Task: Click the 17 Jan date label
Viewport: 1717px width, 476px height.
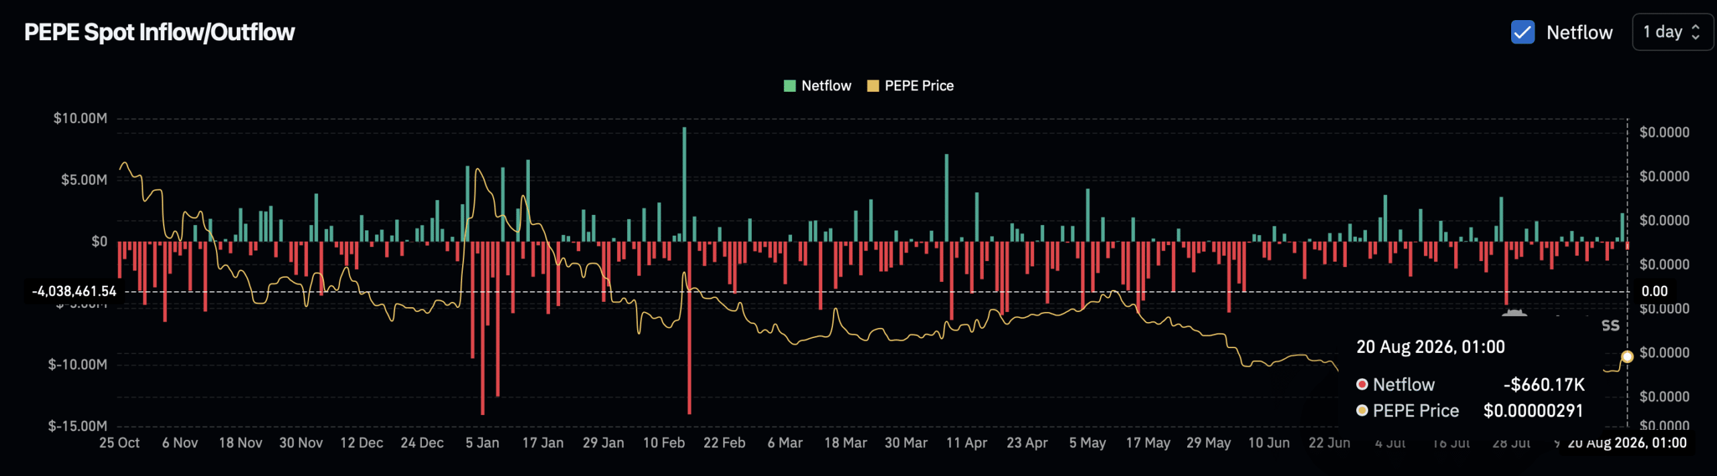Action: pyautogui.click(x=543, y=443)
